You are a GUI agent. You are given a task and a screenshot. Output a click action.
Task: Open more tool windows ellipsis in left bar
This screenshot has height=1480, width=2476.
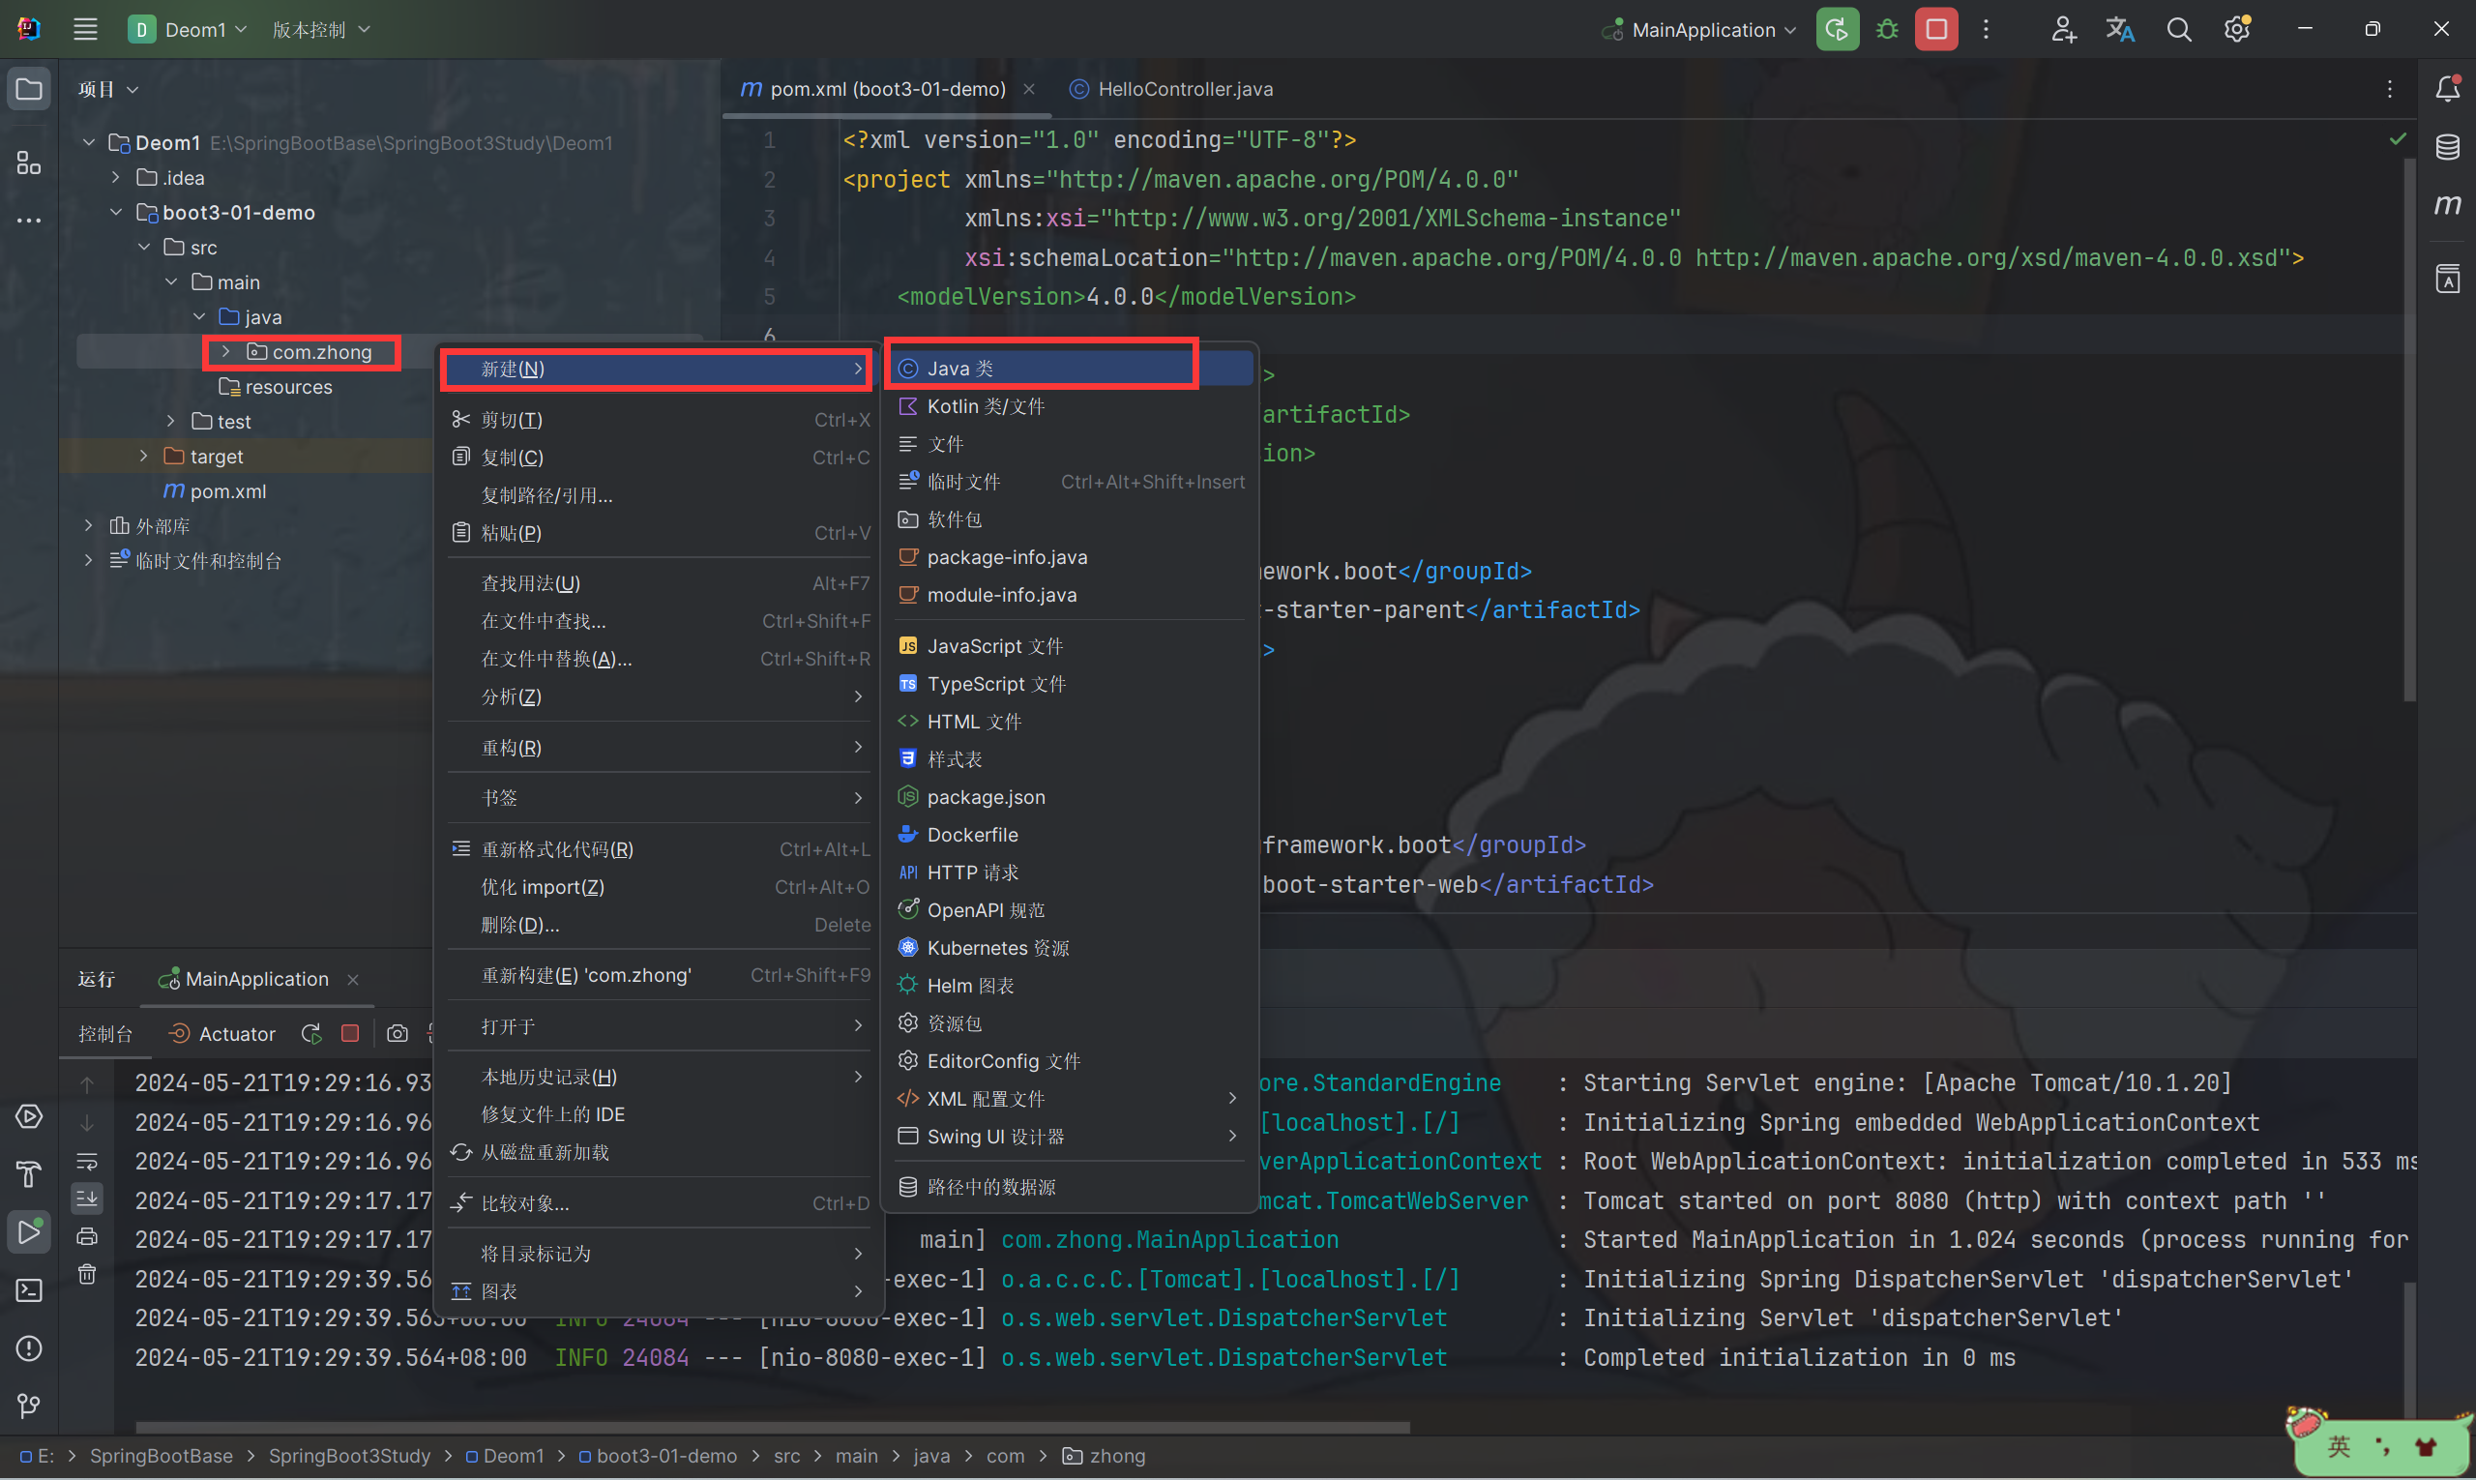[x=29, y=221]
